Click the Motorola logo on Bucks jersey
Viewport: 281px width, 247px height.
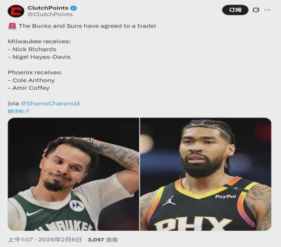click(x=77, y=205)
